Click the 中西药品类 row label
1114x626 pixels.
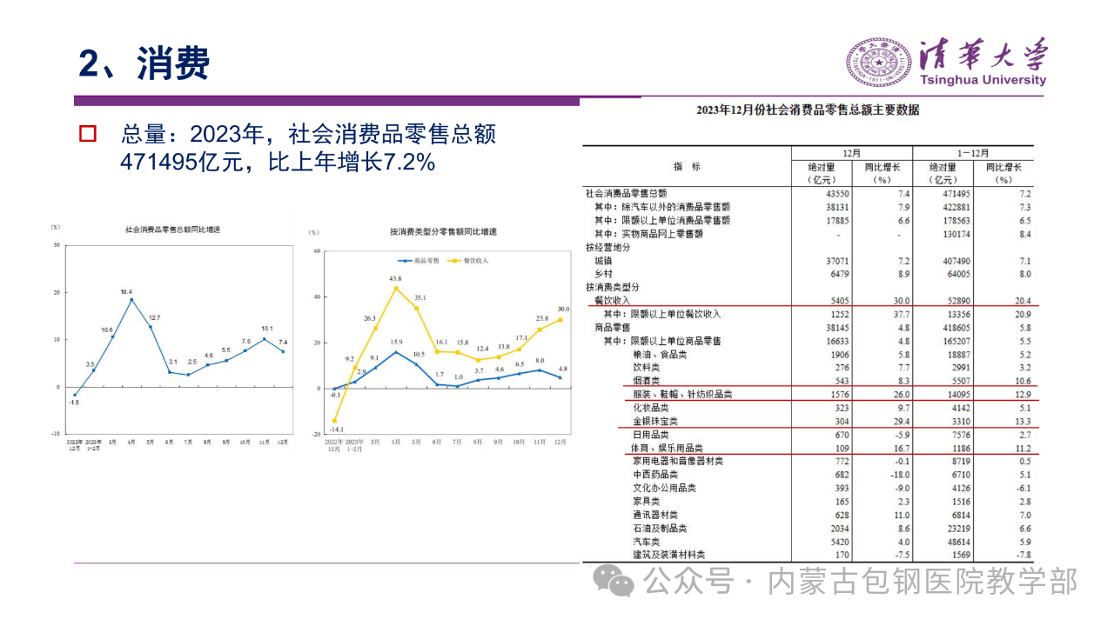pyautogui.click(x=655, y=475)
